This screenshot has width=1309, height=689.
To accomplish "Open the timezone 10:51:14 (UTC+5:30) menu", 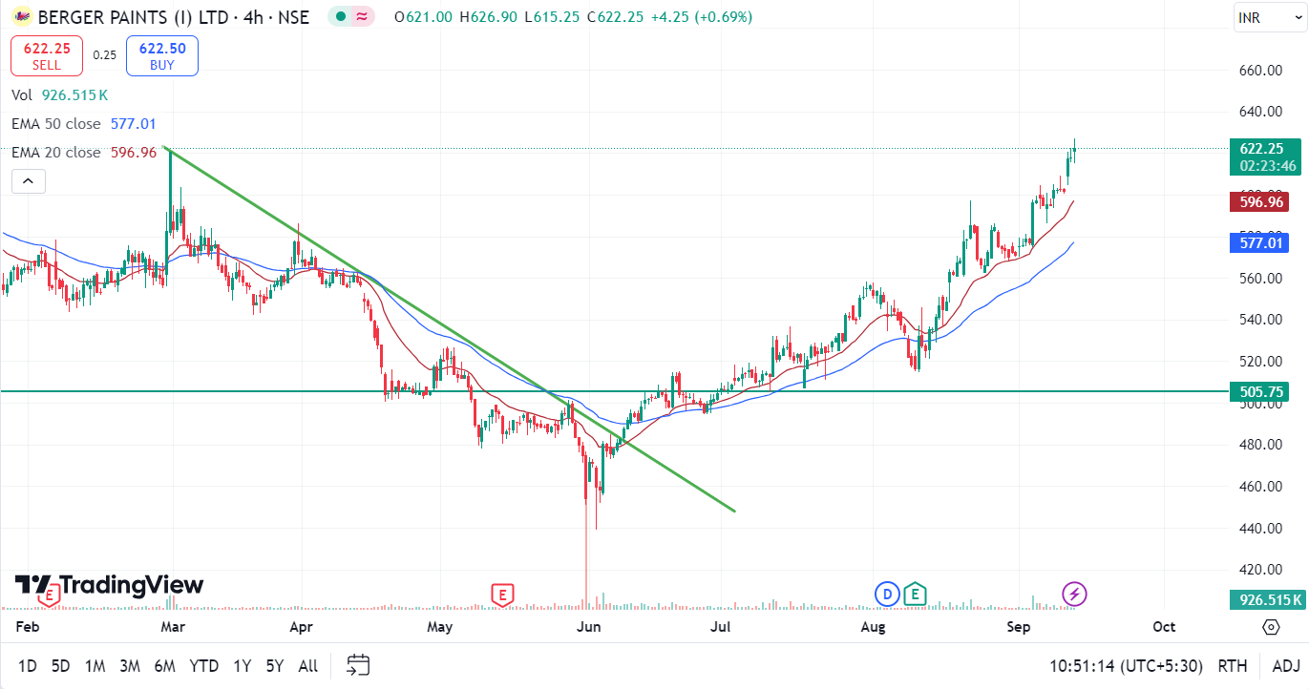I will [1128, 666].
